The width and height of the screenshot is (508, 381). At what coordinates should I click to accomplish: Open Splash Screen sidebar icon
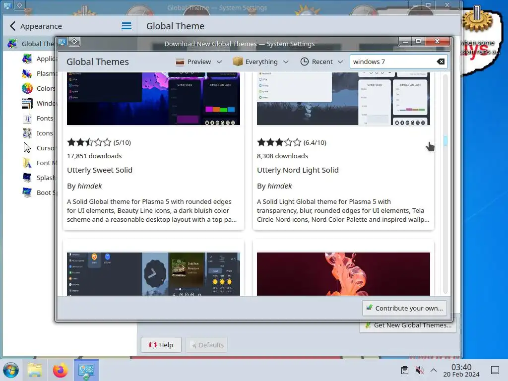pos(27,178)
